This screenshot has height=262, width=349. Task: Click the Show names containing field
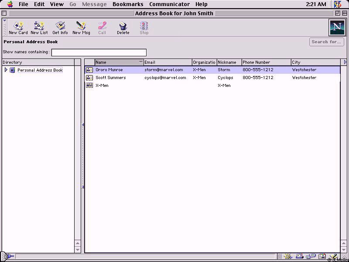[x=99, y=52]
